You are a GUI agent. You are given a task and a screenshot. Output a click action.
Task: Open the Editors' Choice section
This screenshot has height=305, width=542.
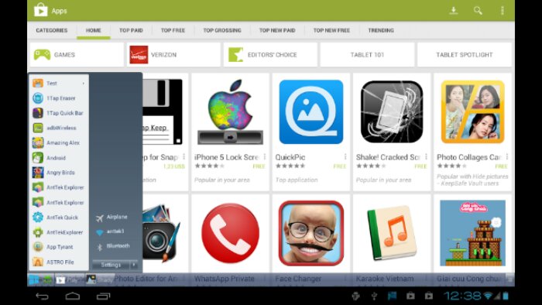point(270,55)
